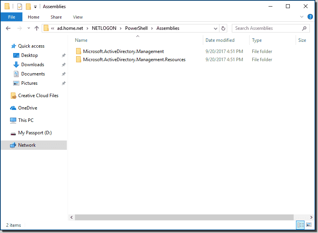Go up one folder level
This screenshot has width=318, height=233.
37,28
